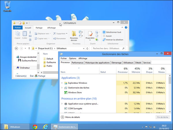The width and height of the screenshot is (173, 130).
Task: Collapse the Explorer ribbon with the chevron
Action: pyautogui.click(x=122, y=28)
